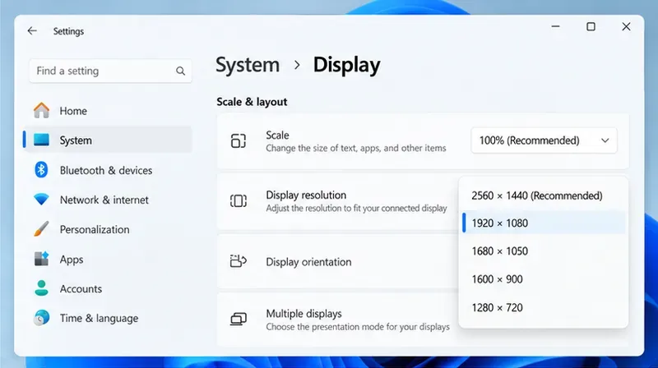
Task: Open the Personalization label
Action: [x=95, y=230]
